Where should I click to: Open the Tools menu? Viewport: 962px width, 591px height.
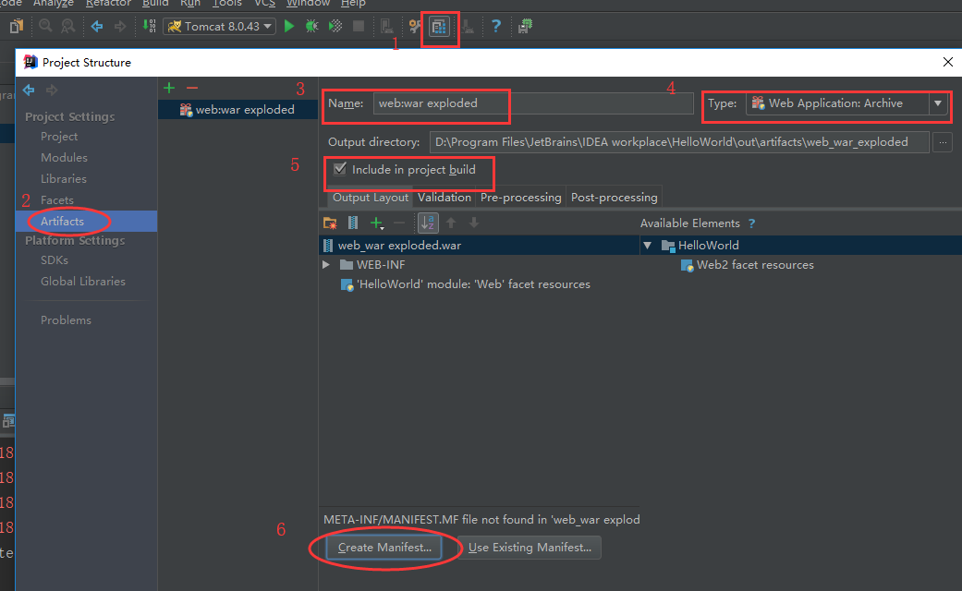pos(227,4)
